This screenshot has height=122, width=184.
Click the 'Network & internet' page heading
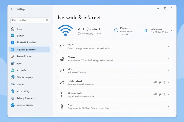click(x=80, y=18)
